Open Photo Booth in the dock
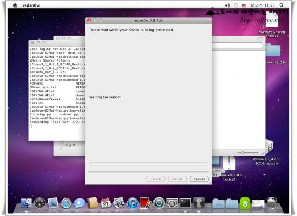This screenshot has width=297, height=216. (x=145, y=203)
